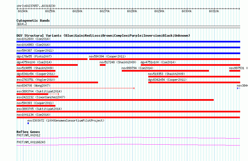Select the red bar under nsv519353
Viewport: 248px width, 161px height.
click(x=194, y=77)
